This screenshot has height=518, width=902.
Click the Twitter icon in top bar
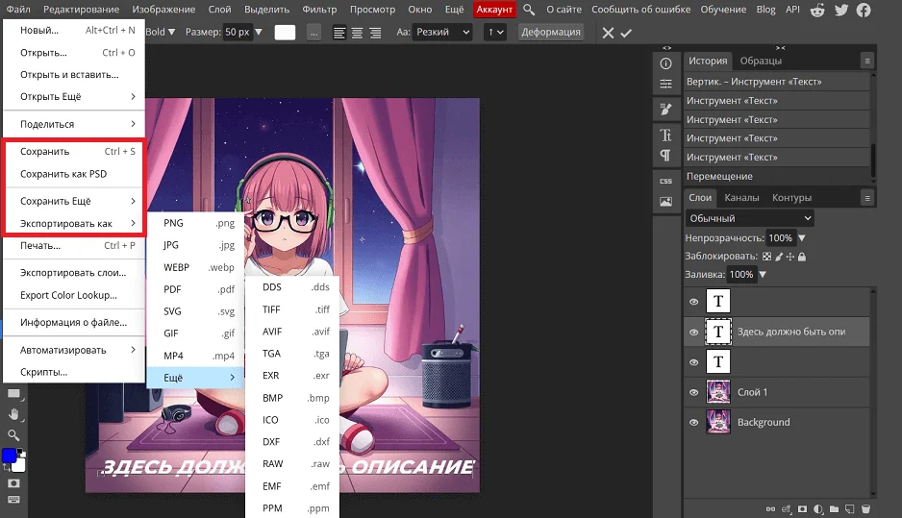click(x=841, y=10)
